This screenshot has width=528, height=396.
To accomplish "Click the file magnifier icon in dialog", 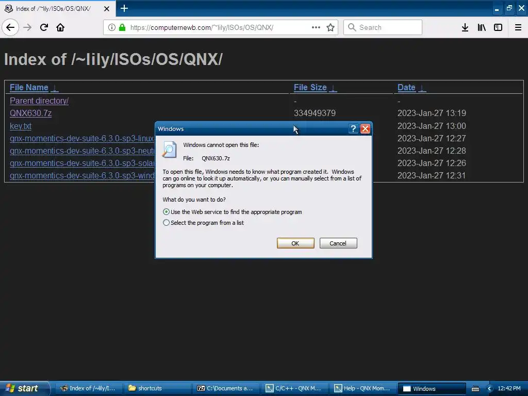I will coord(169,150).
